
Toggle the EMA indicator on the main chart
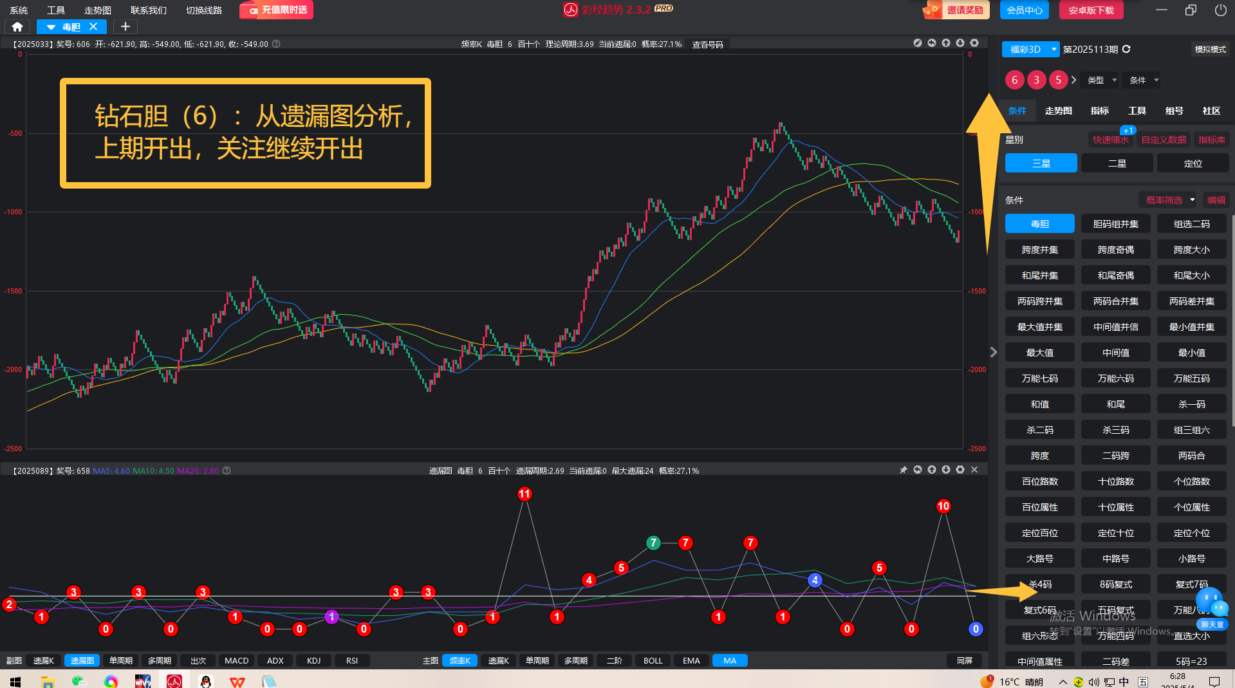(x=691, y=660)
